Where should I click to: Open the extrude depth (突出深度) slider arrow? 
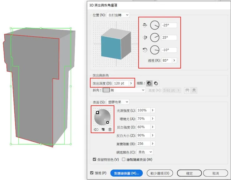tap(131, 83)
